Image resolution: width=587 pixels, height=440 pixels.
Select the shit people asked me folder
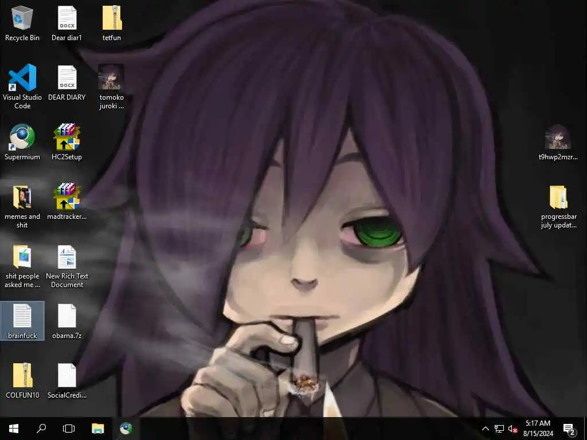point(22,266)
